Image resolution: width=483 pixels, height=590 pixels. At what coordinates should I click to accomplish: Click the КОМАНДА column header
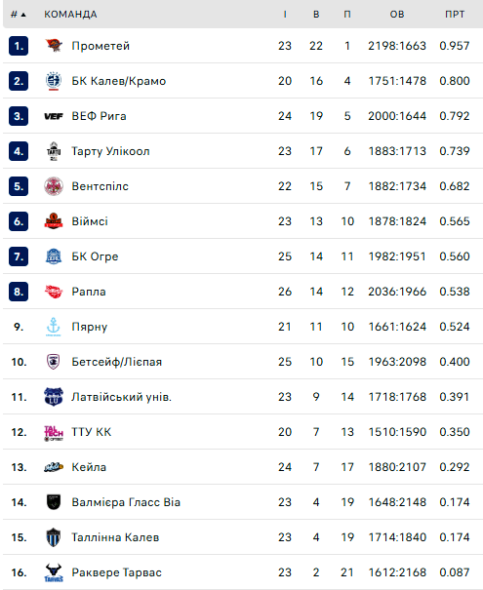tap(70, 15)
